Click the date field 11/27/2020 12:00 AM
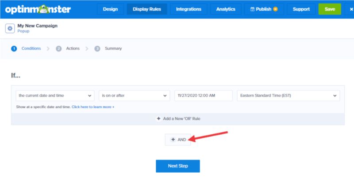Screen dimensions: 354x185 tap(204, 96)
